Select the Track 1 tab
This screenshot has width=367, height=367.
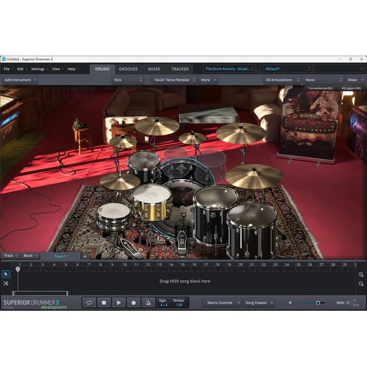[60, 256]
